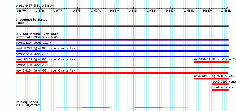The width and height of the screenshot is (236, 111).
Task: Click the 14681k ruler tick label
Action: click(x=133, y=11)
